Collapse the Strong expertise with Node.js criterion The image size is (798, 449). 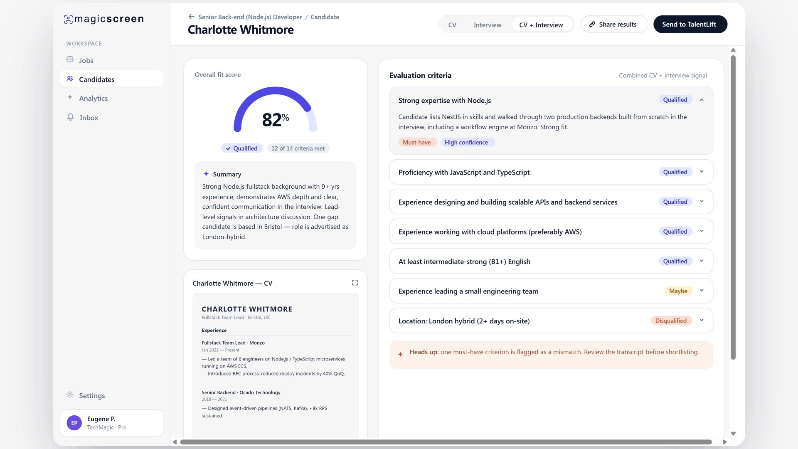pos(702,100)
